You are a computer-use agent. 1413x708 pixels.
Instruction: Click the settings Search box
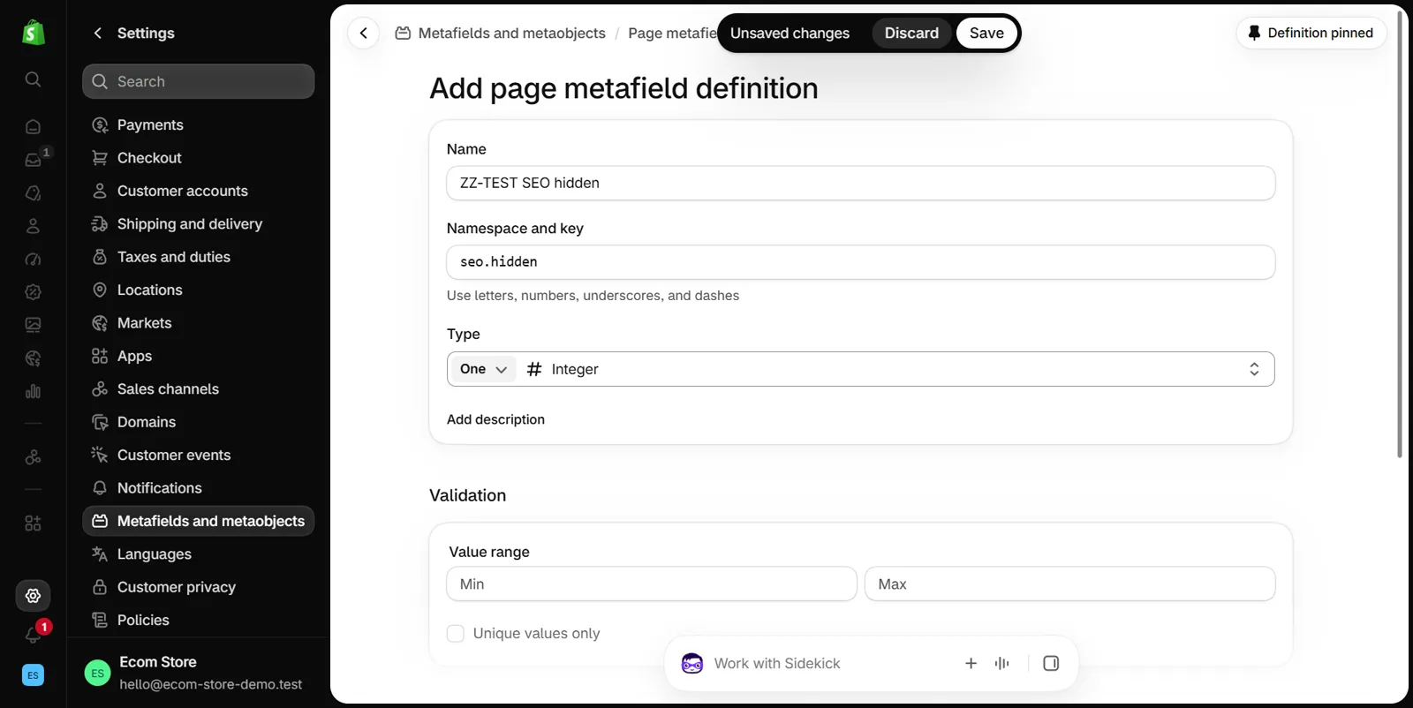[199, 81]
